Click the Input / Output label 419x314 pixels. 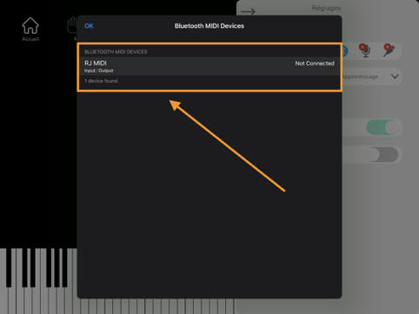click(98, 70)
